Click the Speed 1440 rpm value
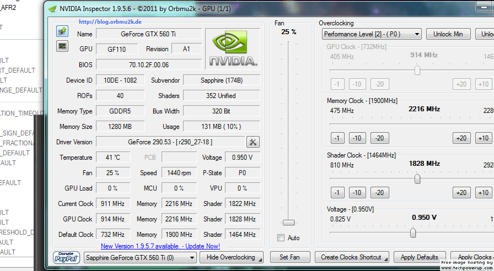 coord(179,173)
